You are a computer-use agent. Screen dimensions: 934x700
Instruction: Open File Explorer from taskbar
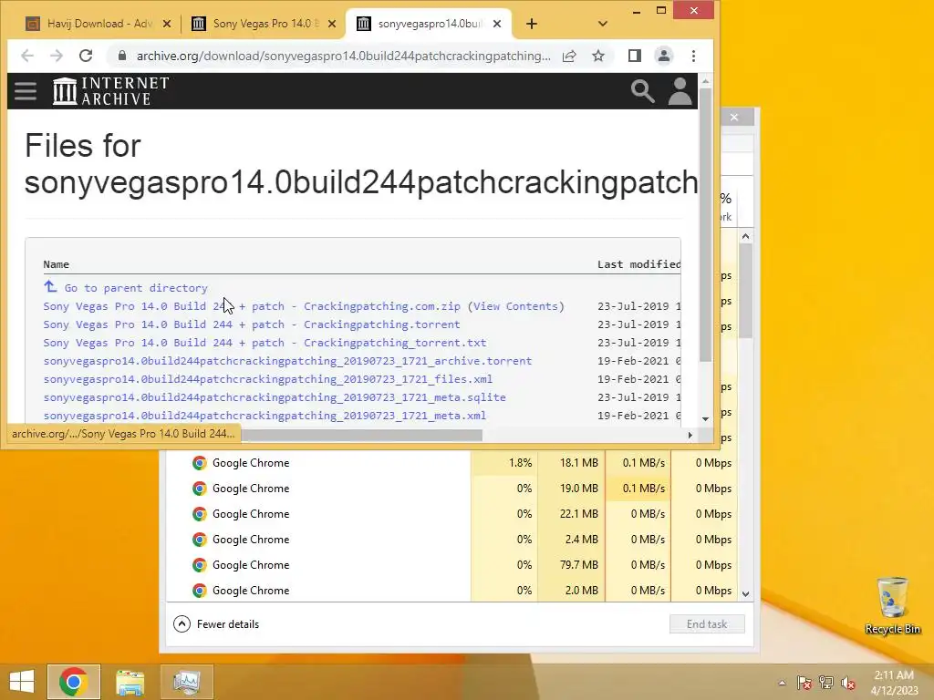(x=130, y=682)
